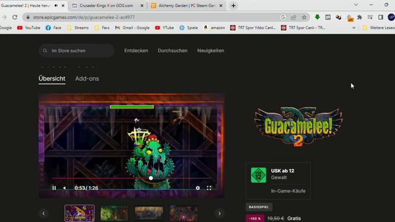Switch to Alchemy Garden browser tab
The height and width of the screenshot is (222, 395).
coord(186,6)
